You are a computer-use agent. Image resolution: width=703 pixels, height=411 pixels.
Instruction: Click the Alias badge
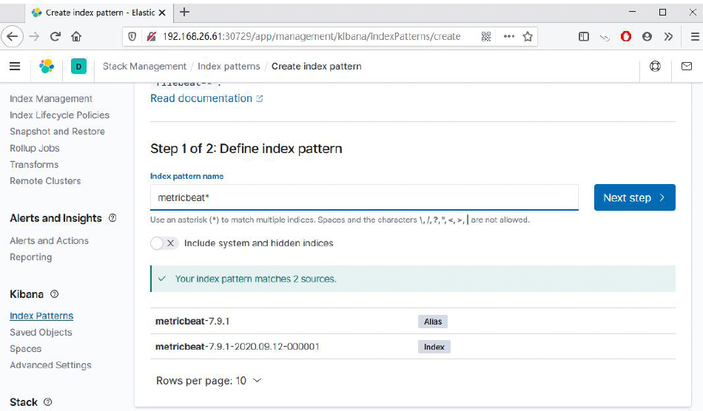coord(433,322)
